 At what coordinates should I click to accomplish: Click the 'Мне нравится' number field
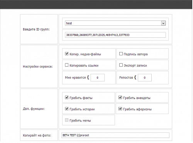coord(98,77)
